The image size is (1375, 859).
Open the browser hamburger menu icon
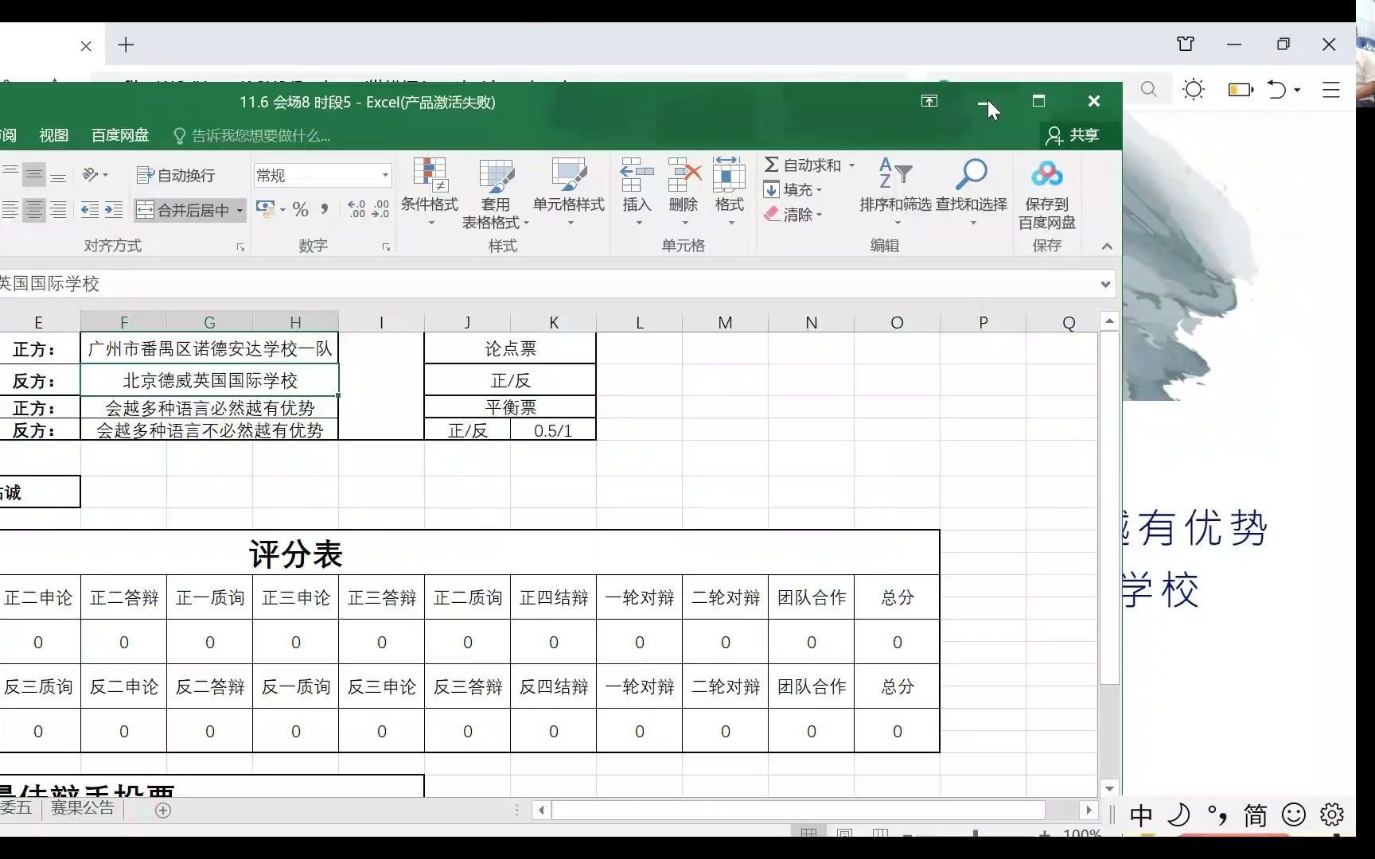[x=1331, y=89]
